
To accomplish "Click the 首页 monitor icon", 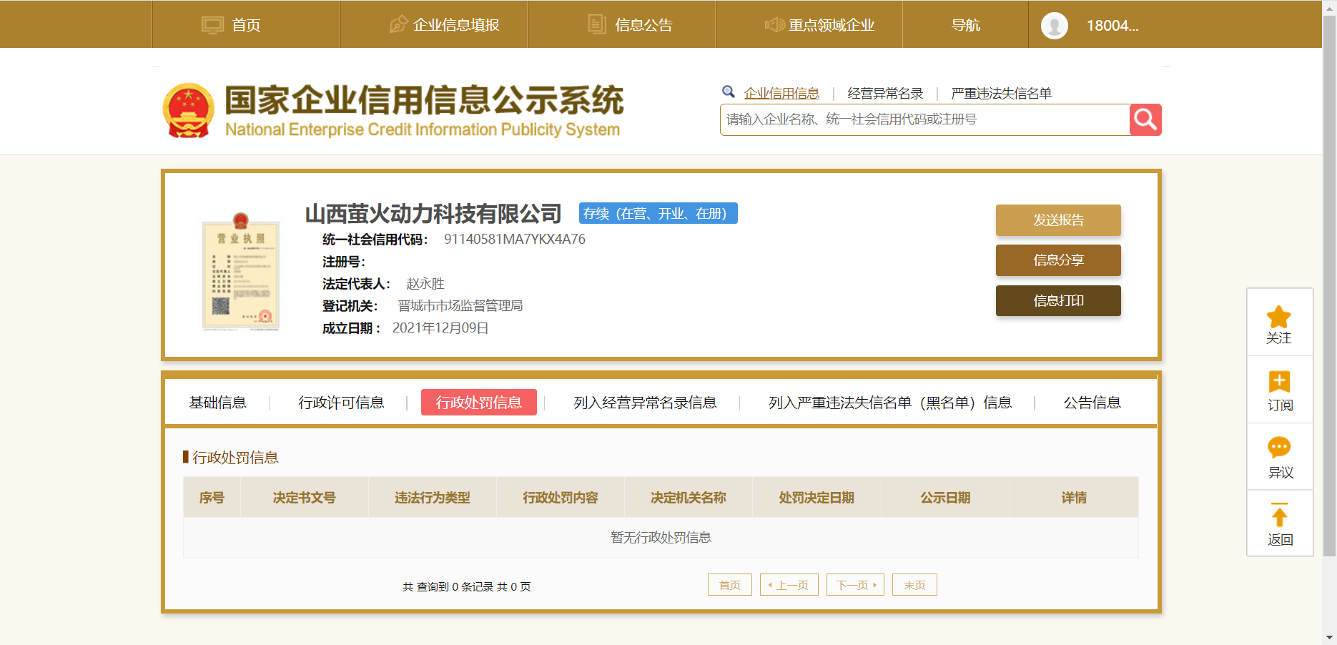I will [212, 25].
